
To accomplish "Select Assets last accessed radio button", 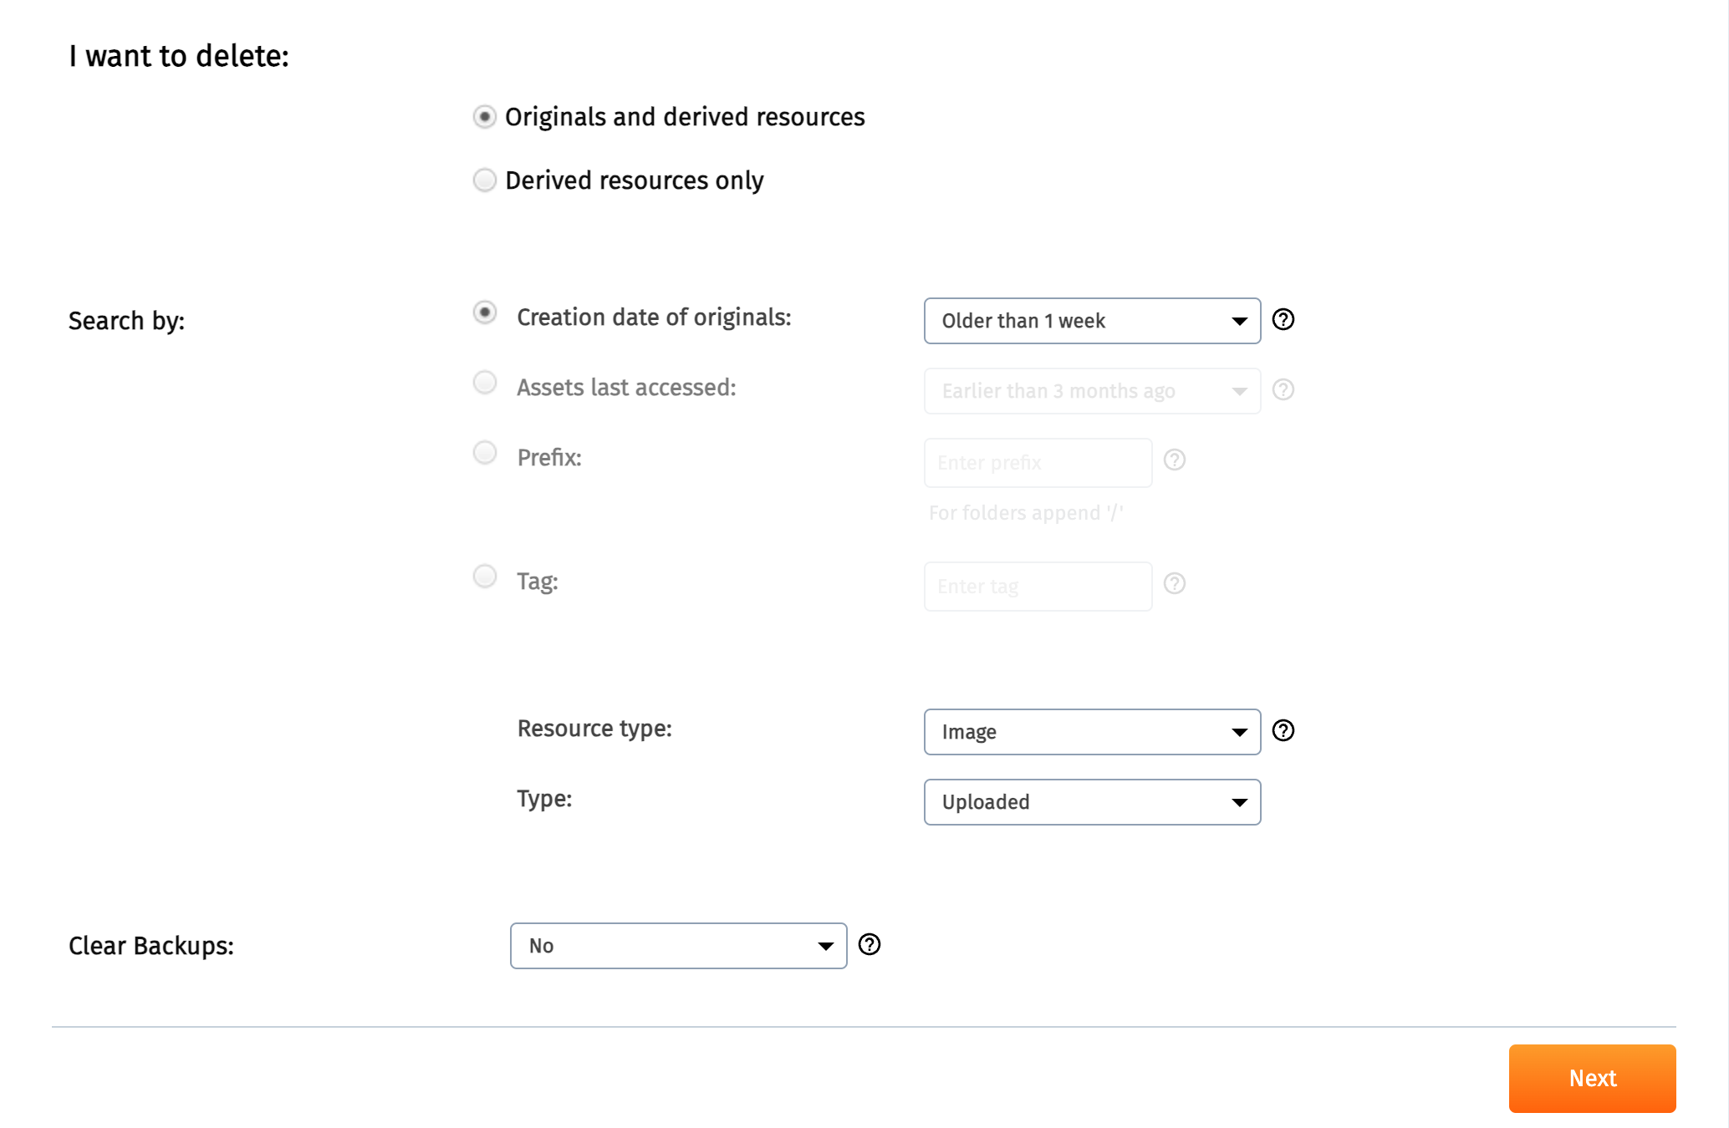I will pos(485,383).
